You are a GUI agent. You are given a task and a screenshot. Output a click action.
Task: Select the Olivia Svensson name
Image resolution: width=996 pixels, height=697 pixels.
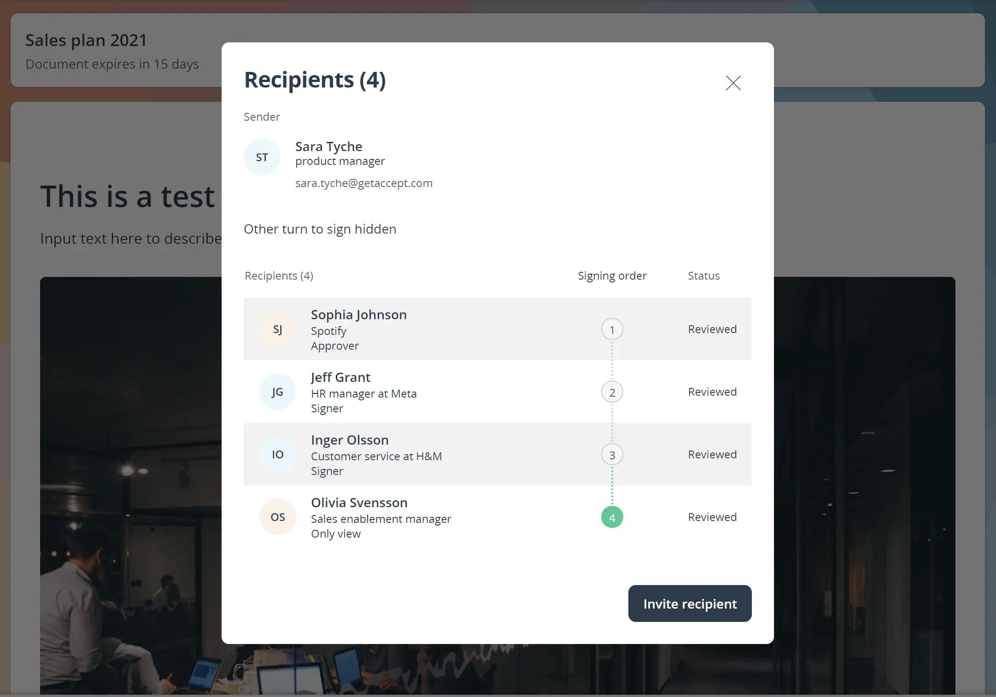click(x=359, y=503)
